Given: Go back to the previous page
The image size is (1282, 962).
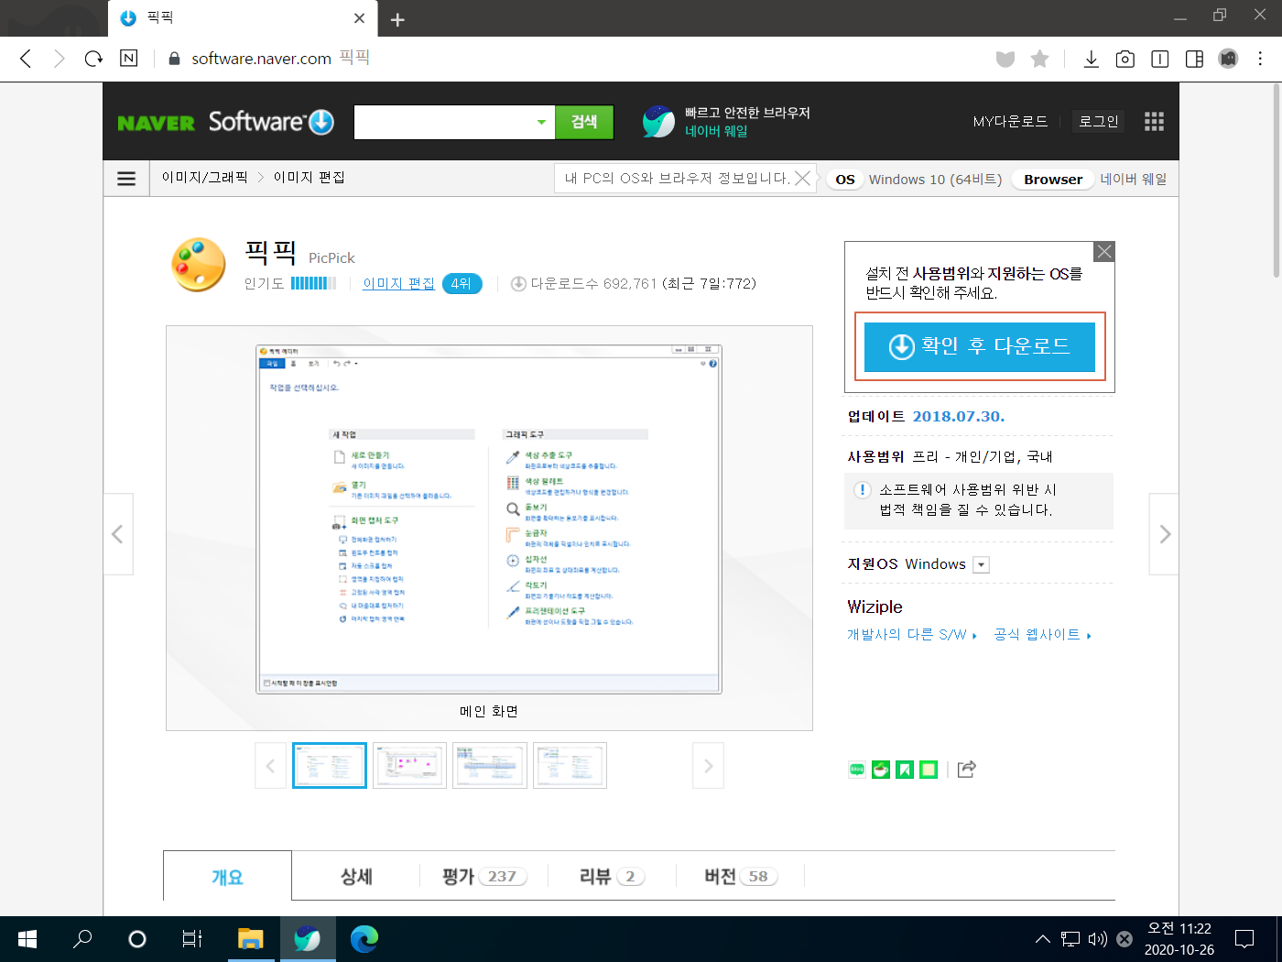Looking at the screenshot, I should pyautogui.click(x=26, y=59).
